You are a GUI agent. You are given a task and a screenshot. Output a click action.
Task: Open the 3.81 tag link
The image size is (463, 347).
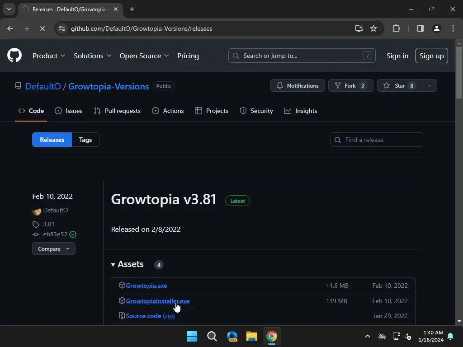[49, 224]
